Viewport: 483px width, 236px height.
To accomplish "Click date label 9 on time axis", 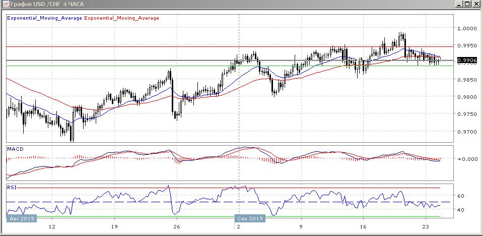I will (x=301, y=227).
